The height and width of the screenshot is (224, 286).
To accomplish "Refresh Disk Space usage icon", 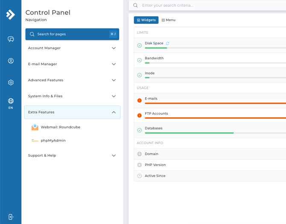I will click(x=167, y=43).
